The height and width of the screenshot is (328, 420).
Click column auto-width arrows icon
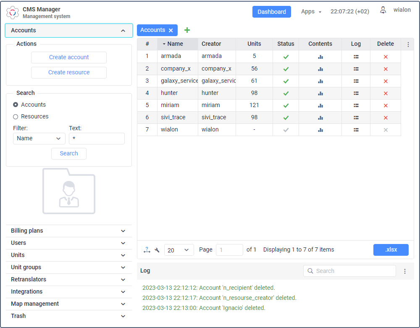pyautogui.click(x=147, y=250)
